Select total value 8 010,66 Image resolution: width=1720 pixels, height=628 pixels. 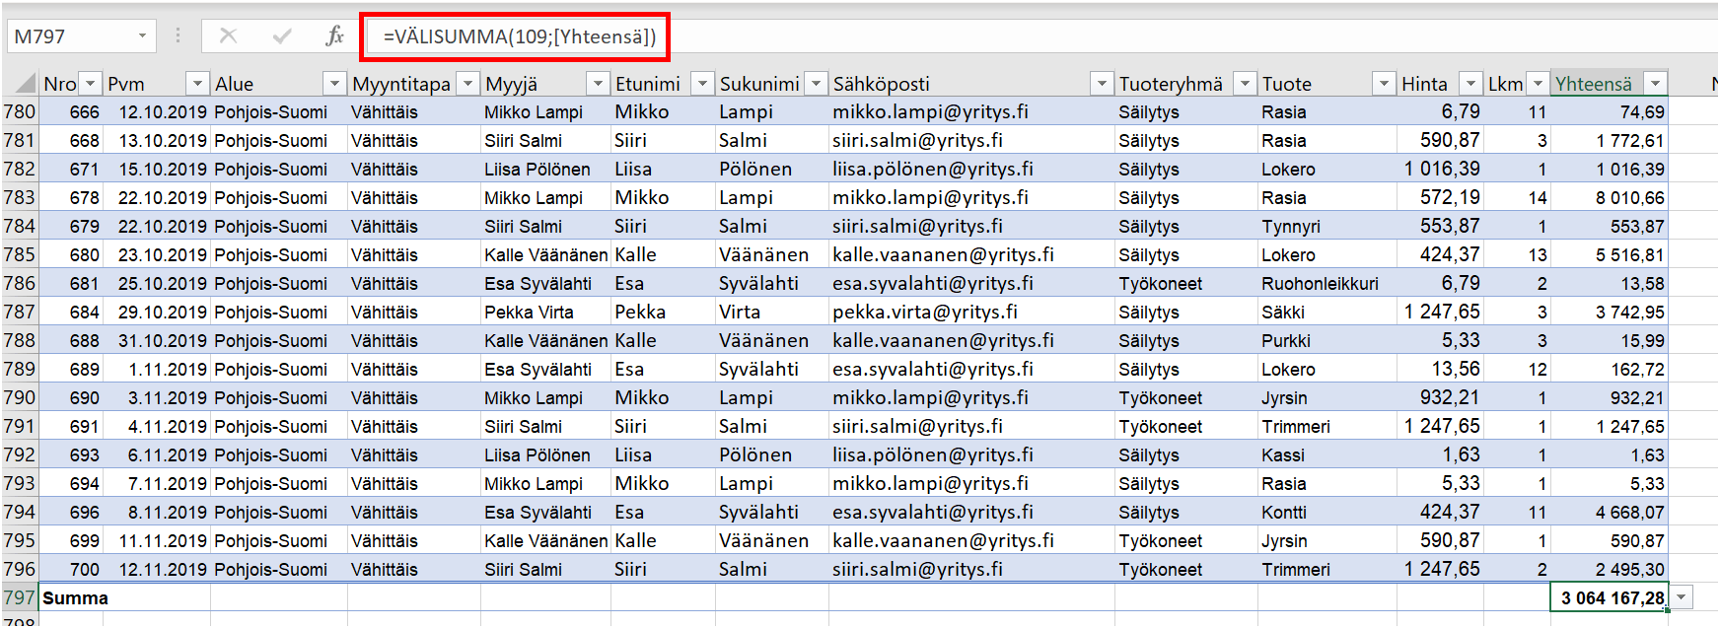point(1609,197)
